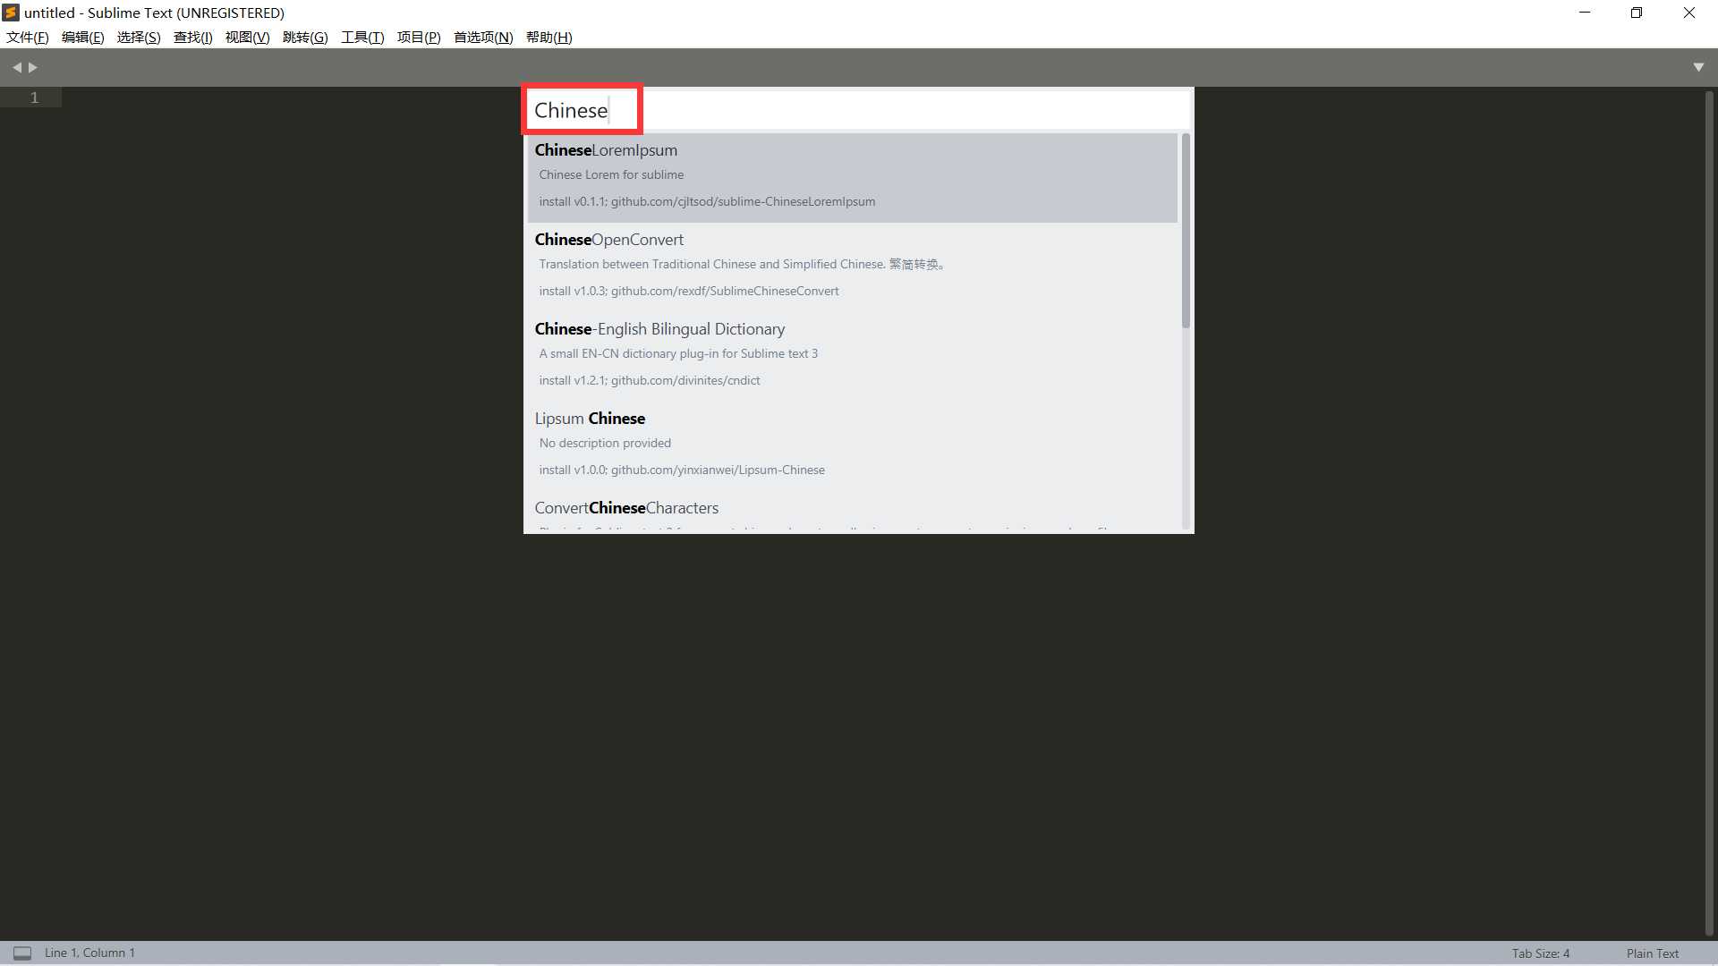The image size is (1718, 966).
Task: Select the ChineseLoremIpsum package
Action: 852,177
